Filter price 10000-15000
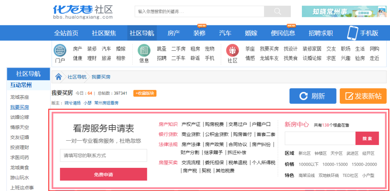Image resolution: width=390 pixels, height=191 pixels. [x=335, y=164]
